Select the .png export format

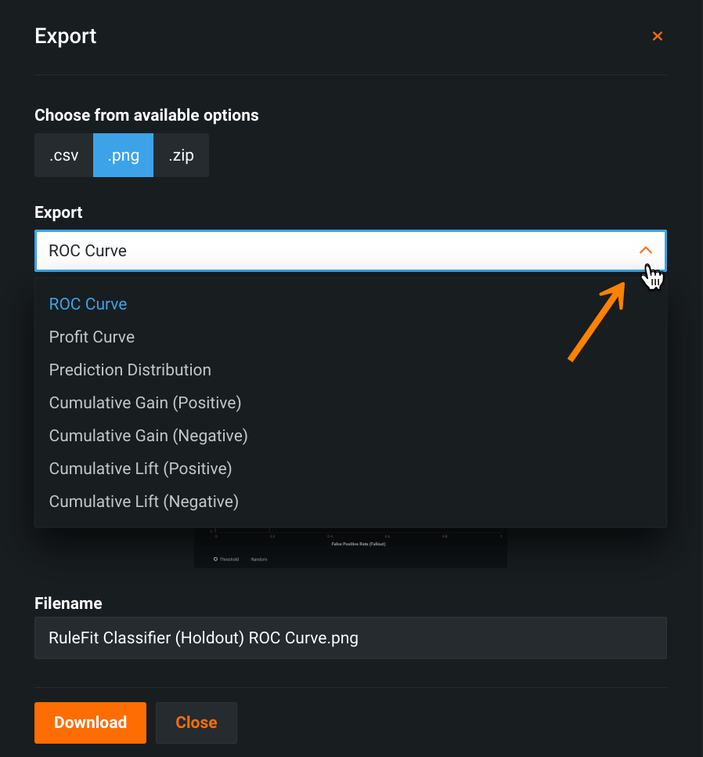click(123, 155)
